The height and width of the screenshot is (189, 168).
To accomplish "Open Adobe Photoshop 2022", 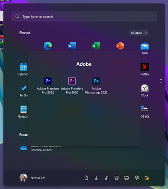I will point(96,86).
